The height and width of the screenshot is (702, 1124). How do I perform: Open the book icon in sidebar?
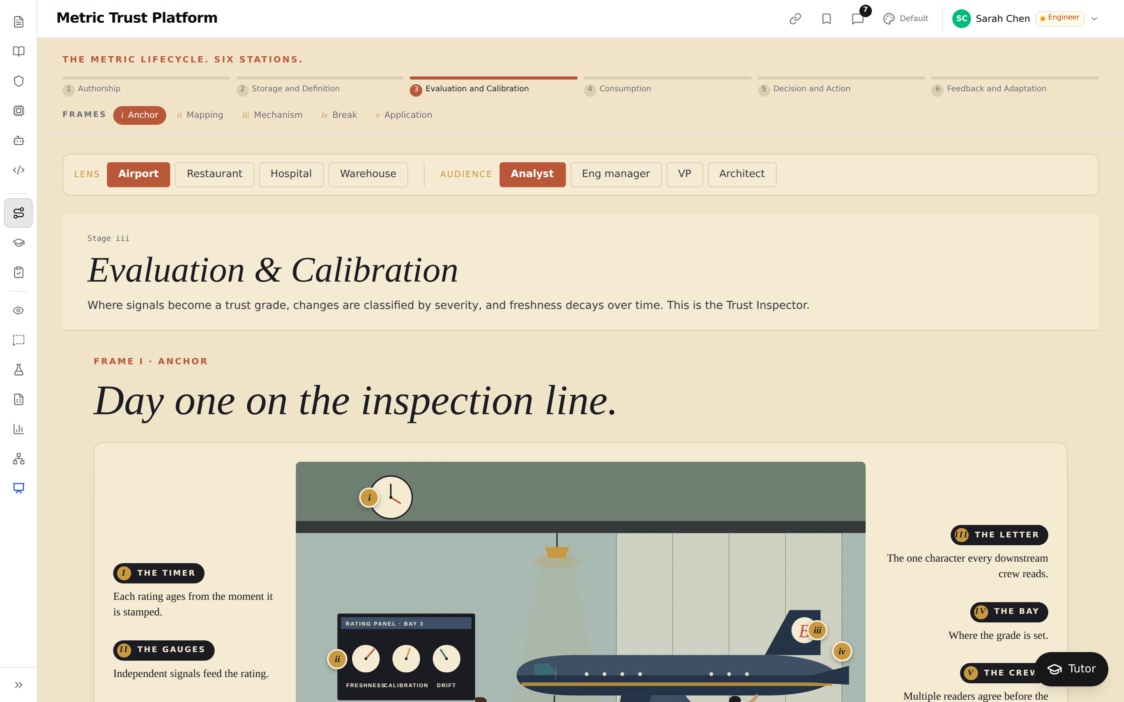[x=19, y=51]
